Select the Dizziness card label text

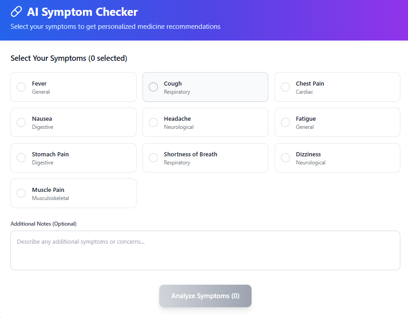[308, 154]
